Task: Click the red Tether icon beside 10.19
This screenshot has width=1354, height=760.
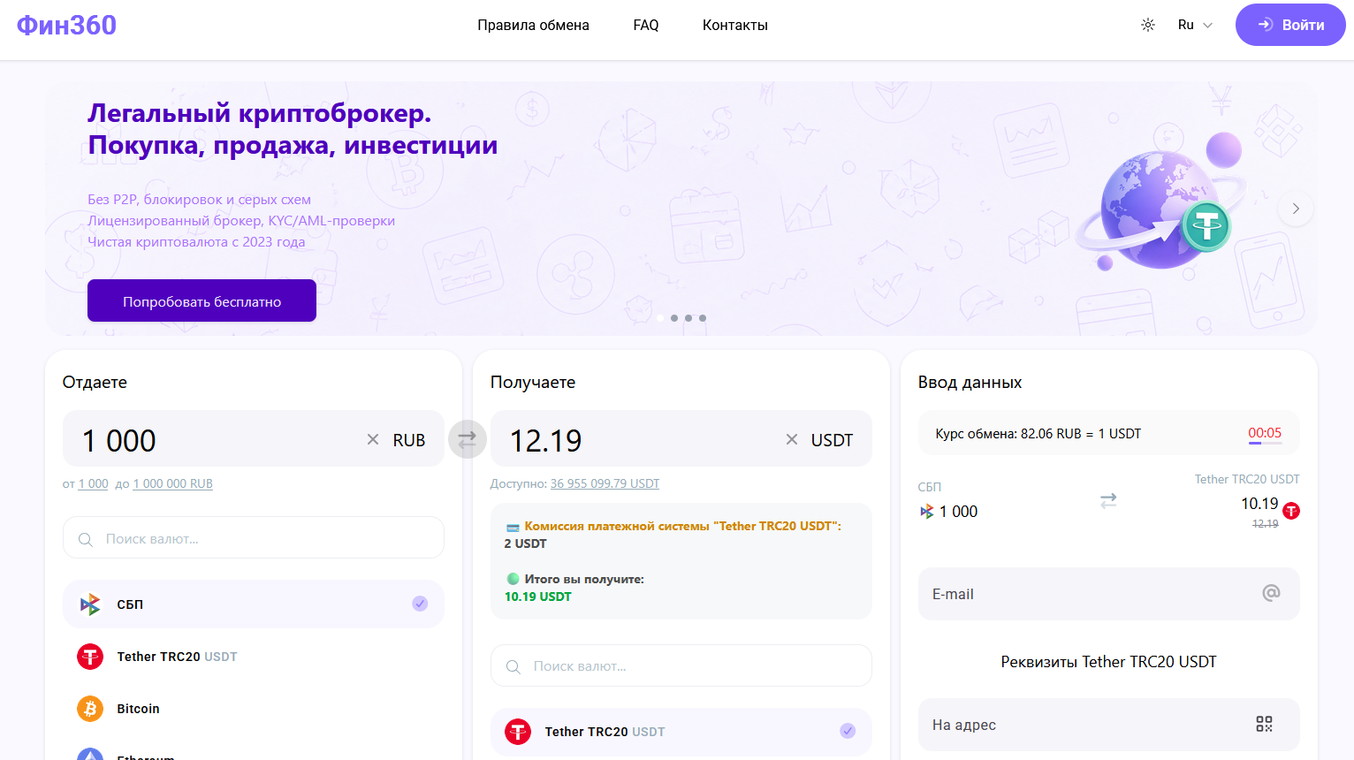Action: (1291, 511)
